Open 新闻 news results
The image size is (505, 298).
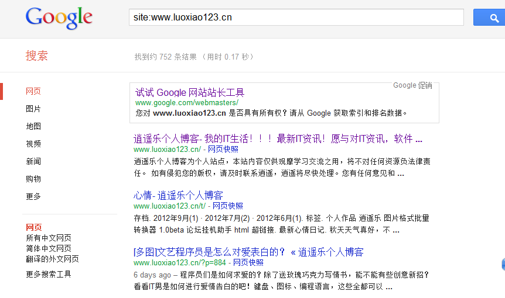click(x=33, y=161)
